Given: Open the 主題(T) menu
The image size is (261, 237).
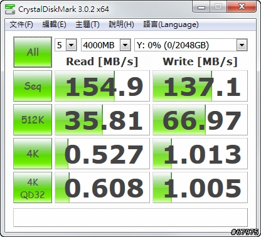Looking at the screenshot, I should click(x=87, y=24).
